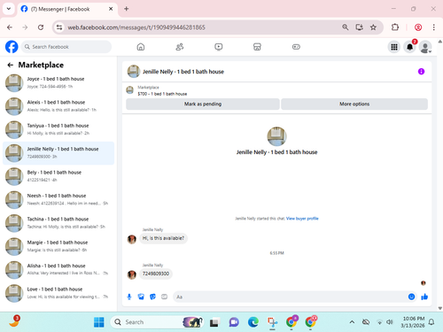The height and width of the screenshot is (332, 443).
Task: Open the Marketplace storefront icon
Action: (257, 47)
